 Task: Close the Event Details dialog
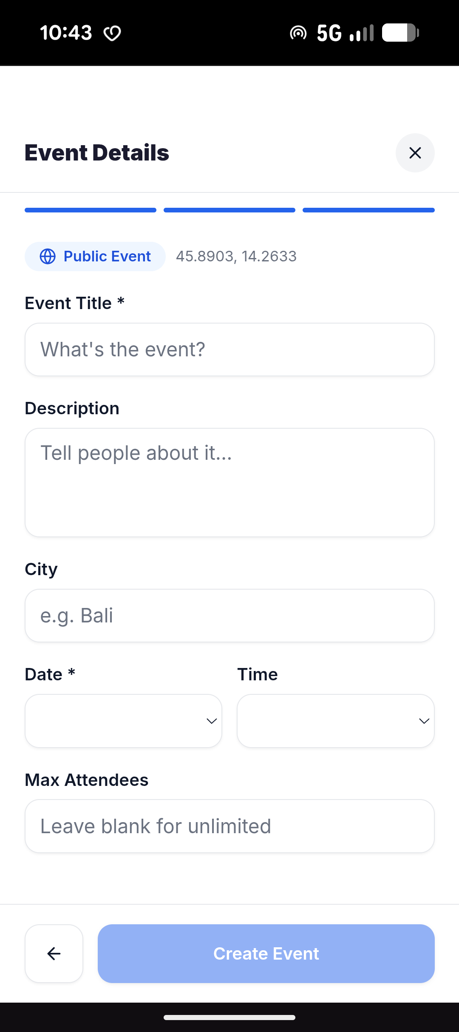[x=415, y=153]
